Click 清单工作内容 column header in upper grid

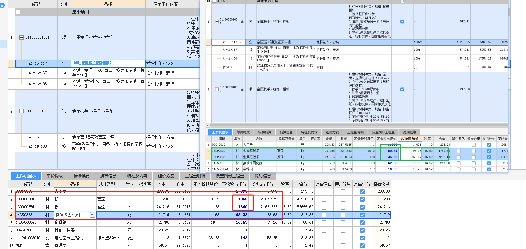(x=165, y=4)
